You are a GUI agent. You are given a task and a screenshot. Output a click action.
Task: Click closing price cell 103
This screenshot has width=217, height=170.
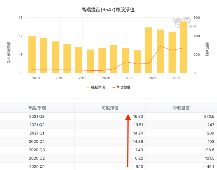point(211,141)
